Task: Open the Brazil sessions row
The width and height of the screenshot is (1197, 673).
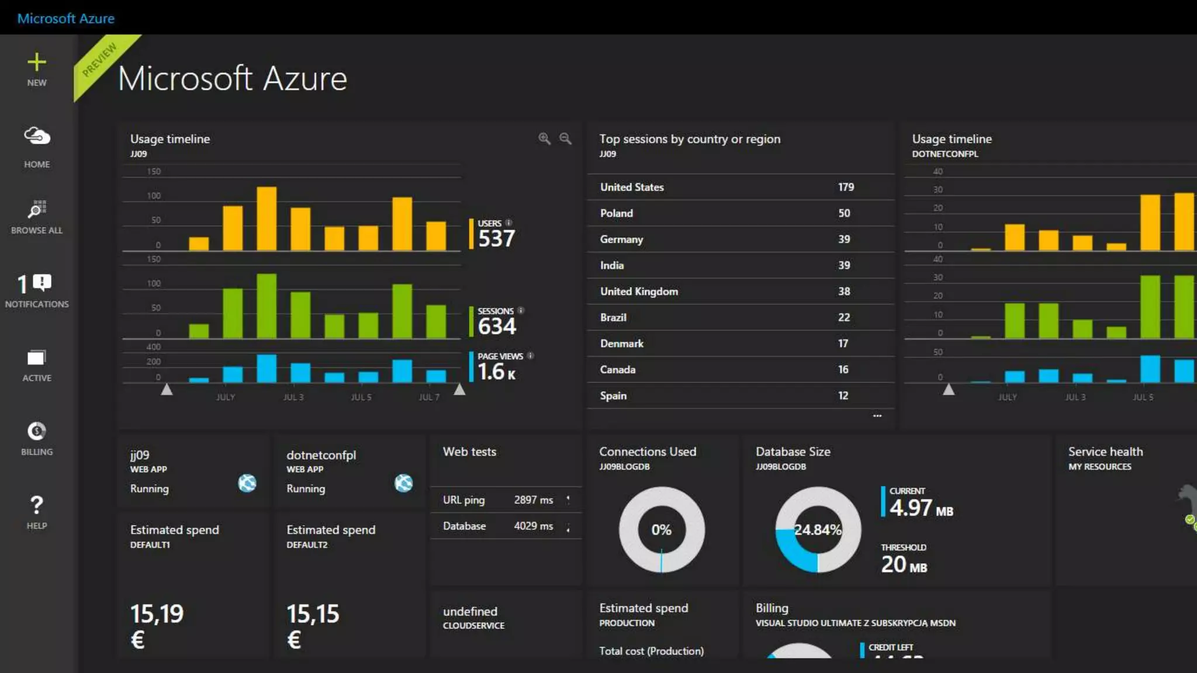Action: pyautogui.click(x=741, y=317)
